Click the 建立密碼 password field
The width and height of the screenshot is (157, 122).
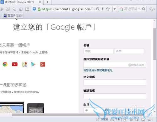pos(115,82)
